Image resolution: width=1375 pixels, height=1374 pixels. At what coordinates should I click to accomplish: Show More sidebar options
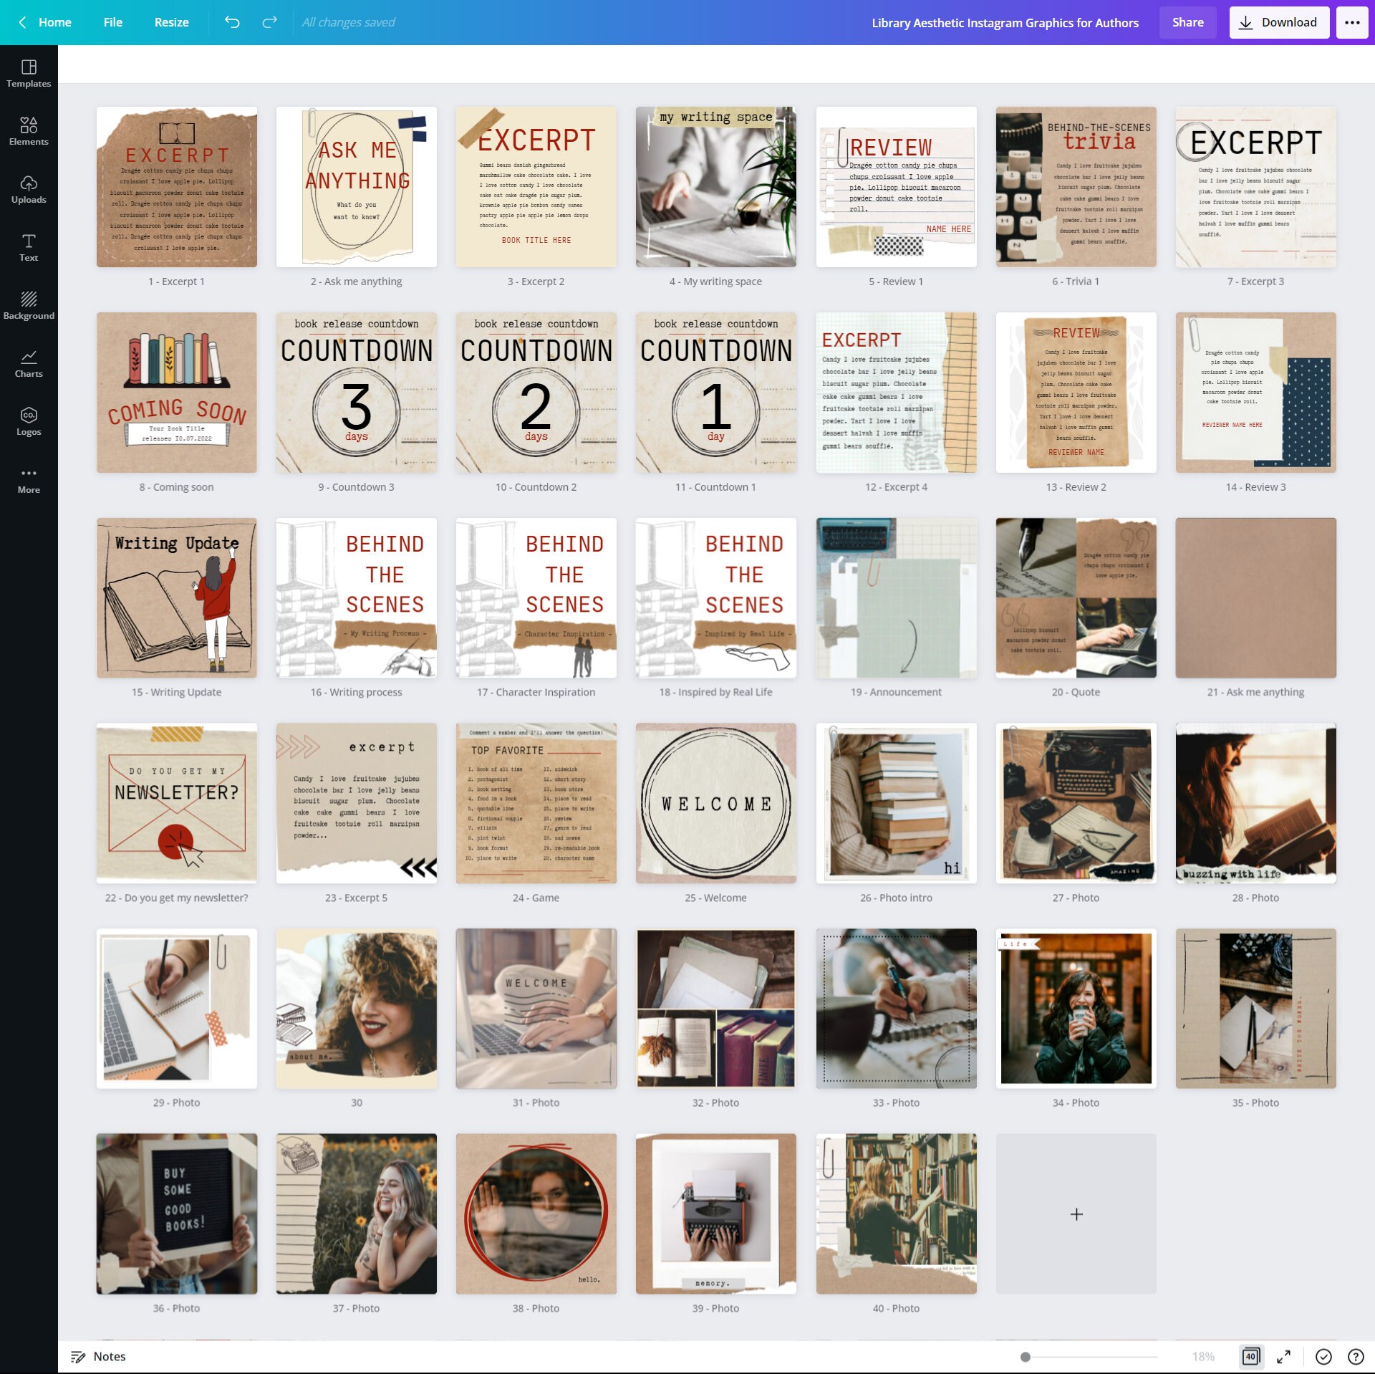29,480
